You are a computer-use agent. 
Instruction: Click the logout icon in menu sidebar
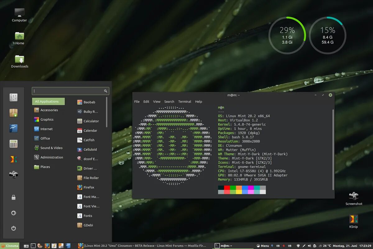[13, 213]
